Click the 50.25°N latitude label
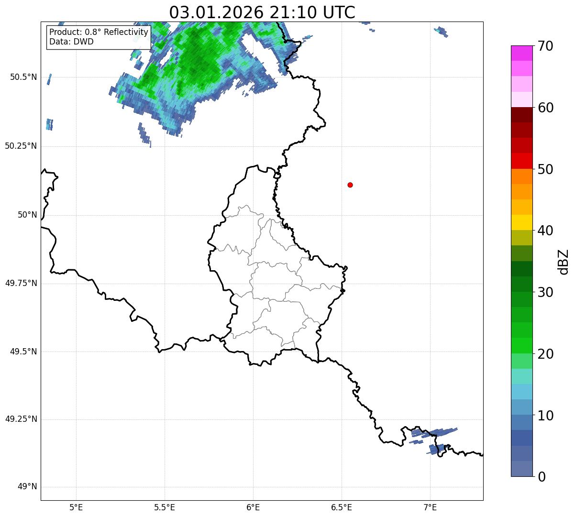Viewport: 575px width, 517px height. point(21,146)
